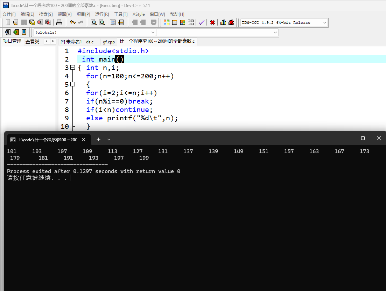Click the Compile and Run icon
386x291 pixels.
(x=183, y=22)
